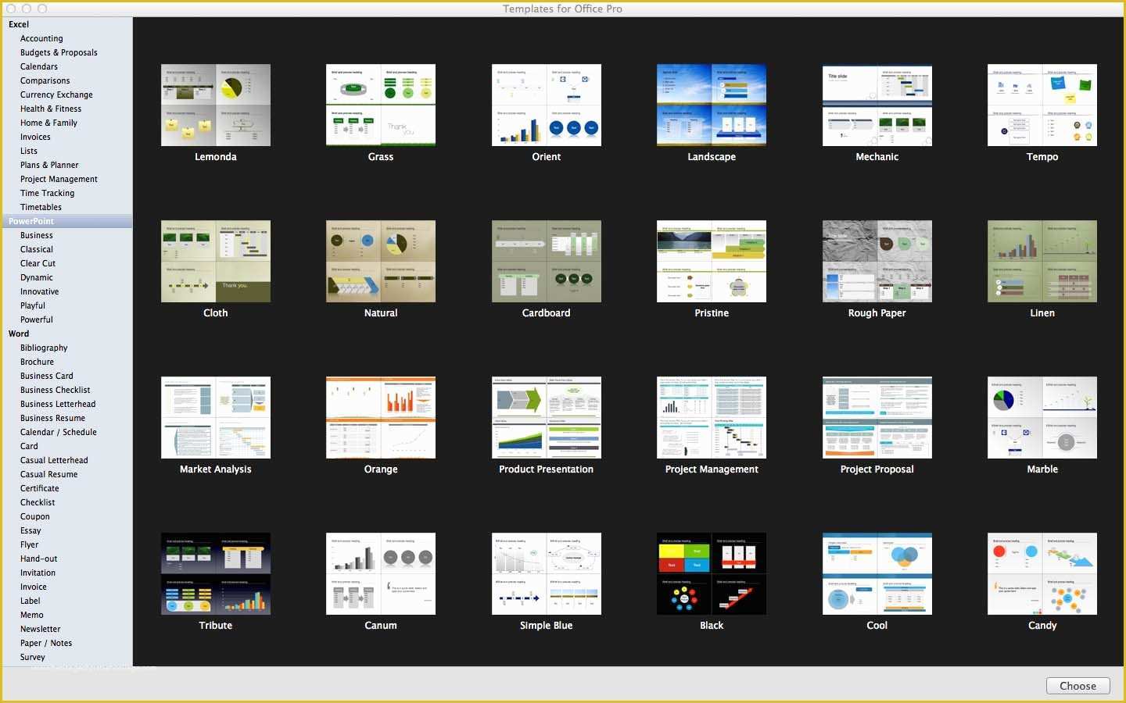
Task: Open the Business Letterhead category
Action: [58, 404]
